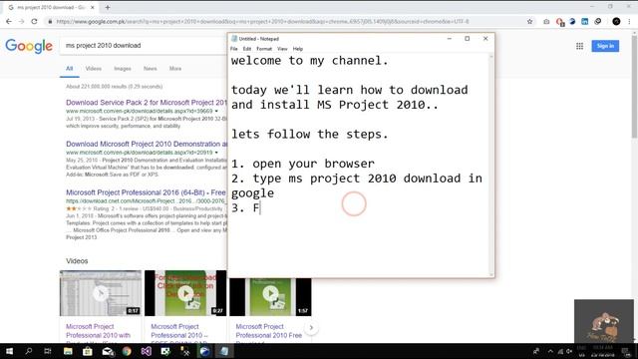Sign in to Google
The width and height of the screenshot is (638, 359).
(x=605, y=46)
